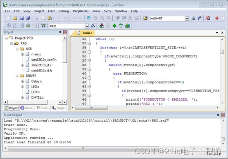The image size is (228, 159).
Task: Open the SVCS menu
Action: [x=107, y=11]
